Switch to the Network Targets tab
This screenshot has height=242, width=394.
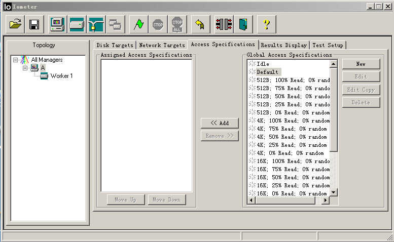(162, 45)
